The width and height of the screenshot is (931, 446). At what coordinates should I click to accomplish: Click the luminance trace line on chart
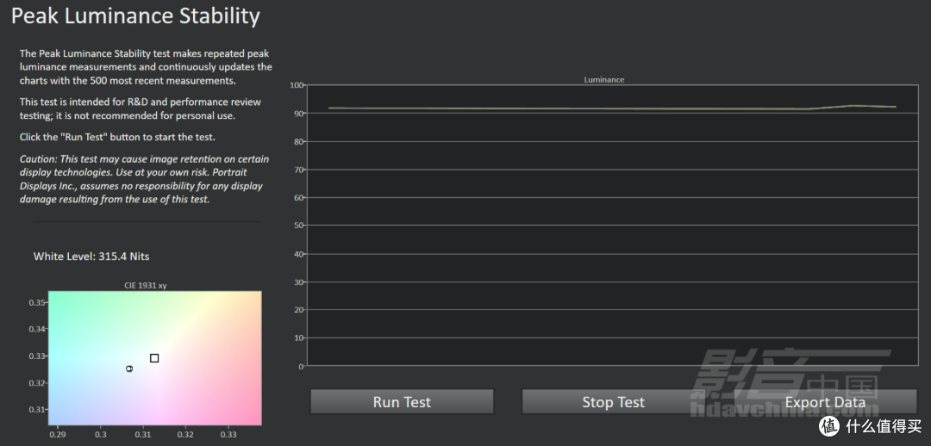click(x=611, y=108)
